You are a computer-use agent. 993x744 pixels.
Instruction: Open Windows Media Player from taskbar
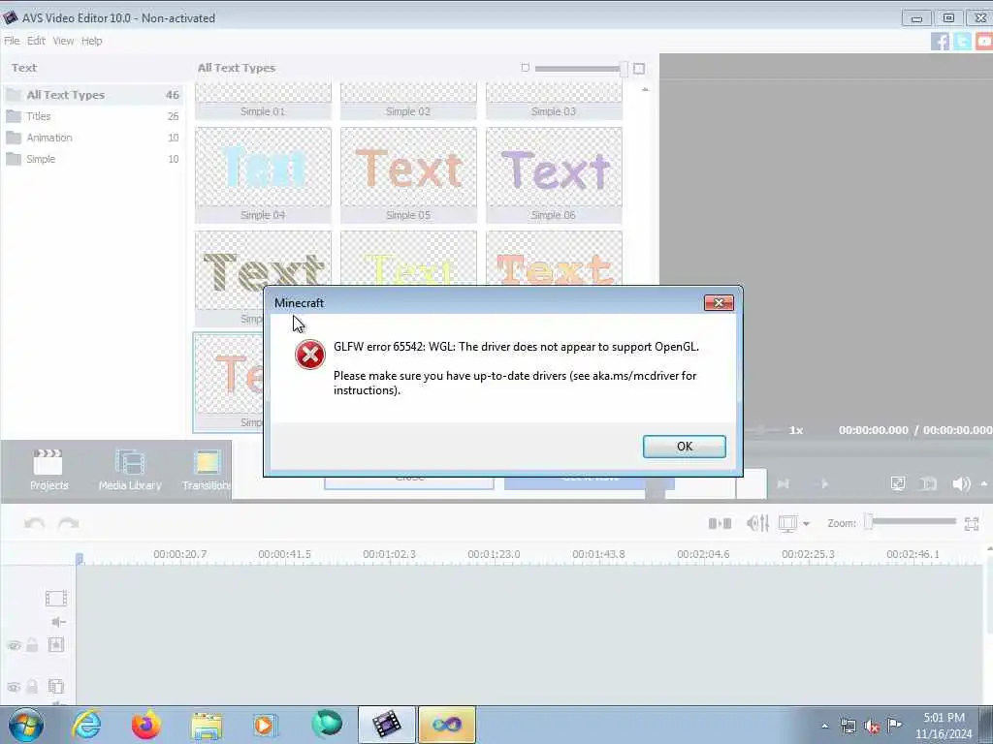point(264,725)
